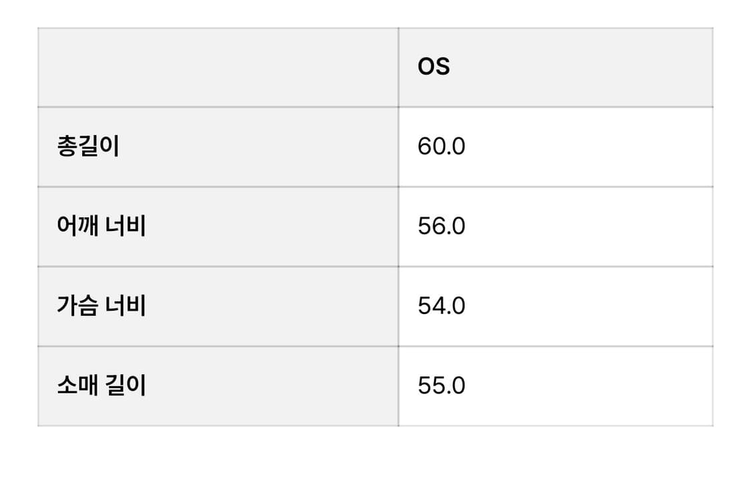Screen dimensions: 751x487
Task: Click the 60.0 total length value
Action: click(441, 146)
